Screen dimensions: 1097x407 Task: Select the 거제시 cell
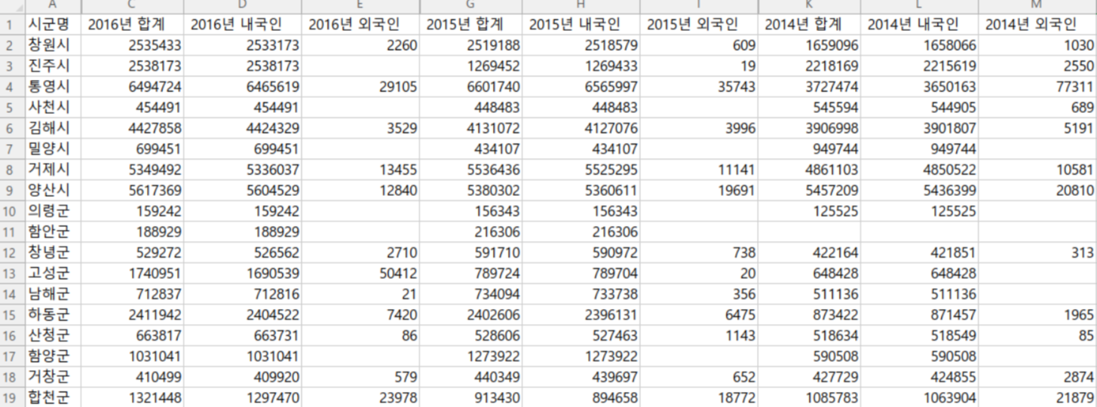(52, 170)
